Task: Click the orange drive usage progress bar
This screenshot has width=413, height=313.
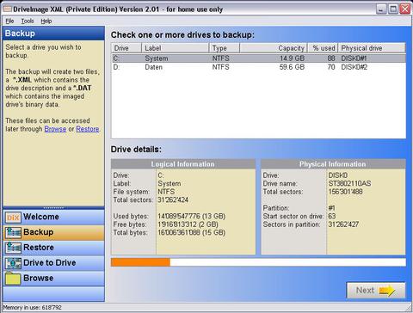Action: [x=140, y=262]
